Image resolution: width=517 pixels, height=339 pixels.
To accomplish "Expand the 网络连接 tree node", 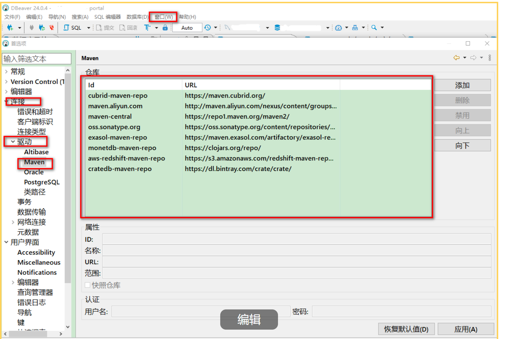I will [13, 222].
